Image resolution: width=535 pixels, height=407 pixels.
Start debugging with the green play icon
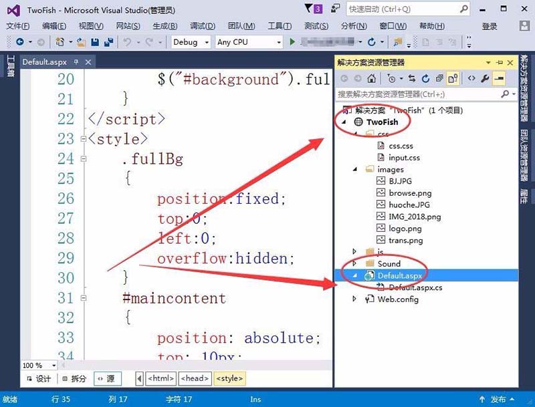[x=292, y=42]
